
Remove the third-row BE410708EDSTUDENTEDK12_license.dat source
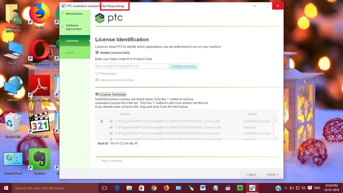pyautogui.click(x=111, y=133)
